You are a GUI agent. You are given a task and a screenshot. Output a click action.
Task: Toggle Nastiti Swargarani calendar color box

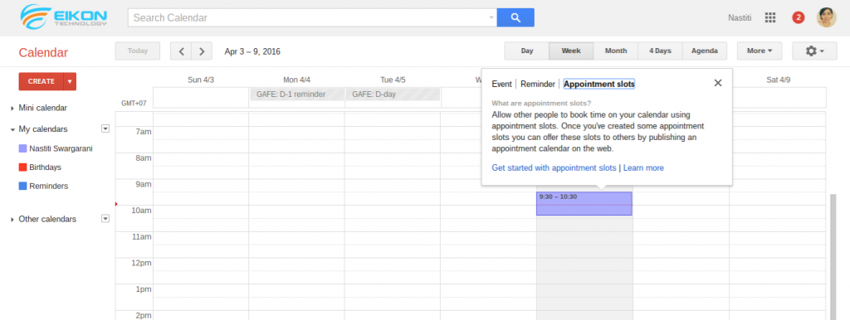[x=22, y=148]
